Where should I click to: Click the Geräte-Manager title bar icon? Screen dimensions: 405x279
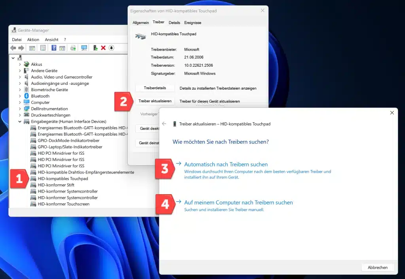pyautogui.click(x=14, y=30)
